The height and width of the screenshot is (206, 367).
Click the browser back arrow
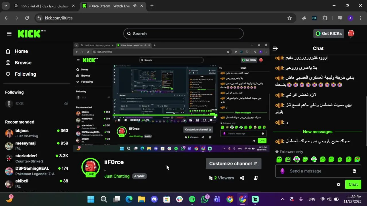tap(6, 18)
